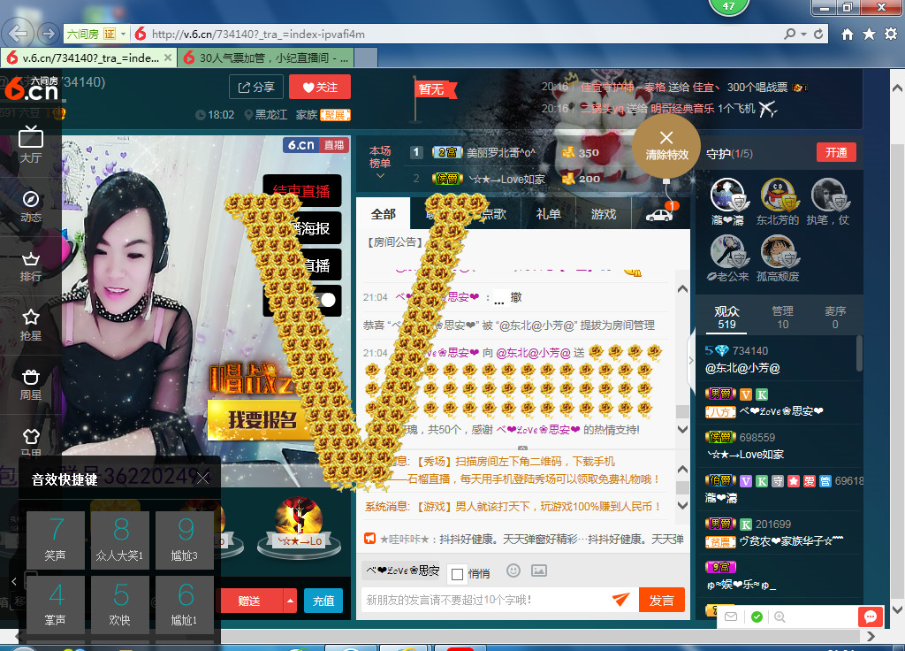
Task: Play sound effect 4 掌声
Action: [x=56, y=604]
